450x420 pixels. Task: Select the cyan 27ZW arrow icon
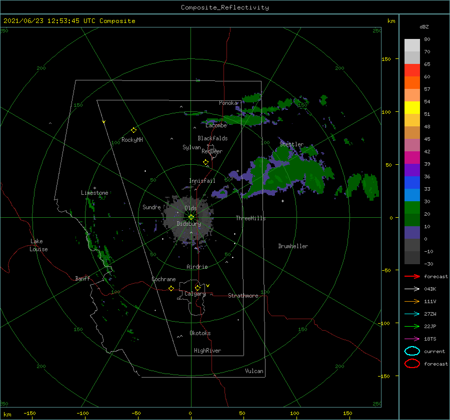(412, 314)
